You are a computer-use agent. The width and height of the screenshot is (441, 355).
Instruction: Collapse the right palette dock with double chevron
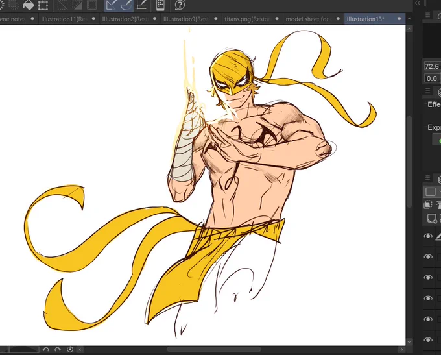pos(418,3)
